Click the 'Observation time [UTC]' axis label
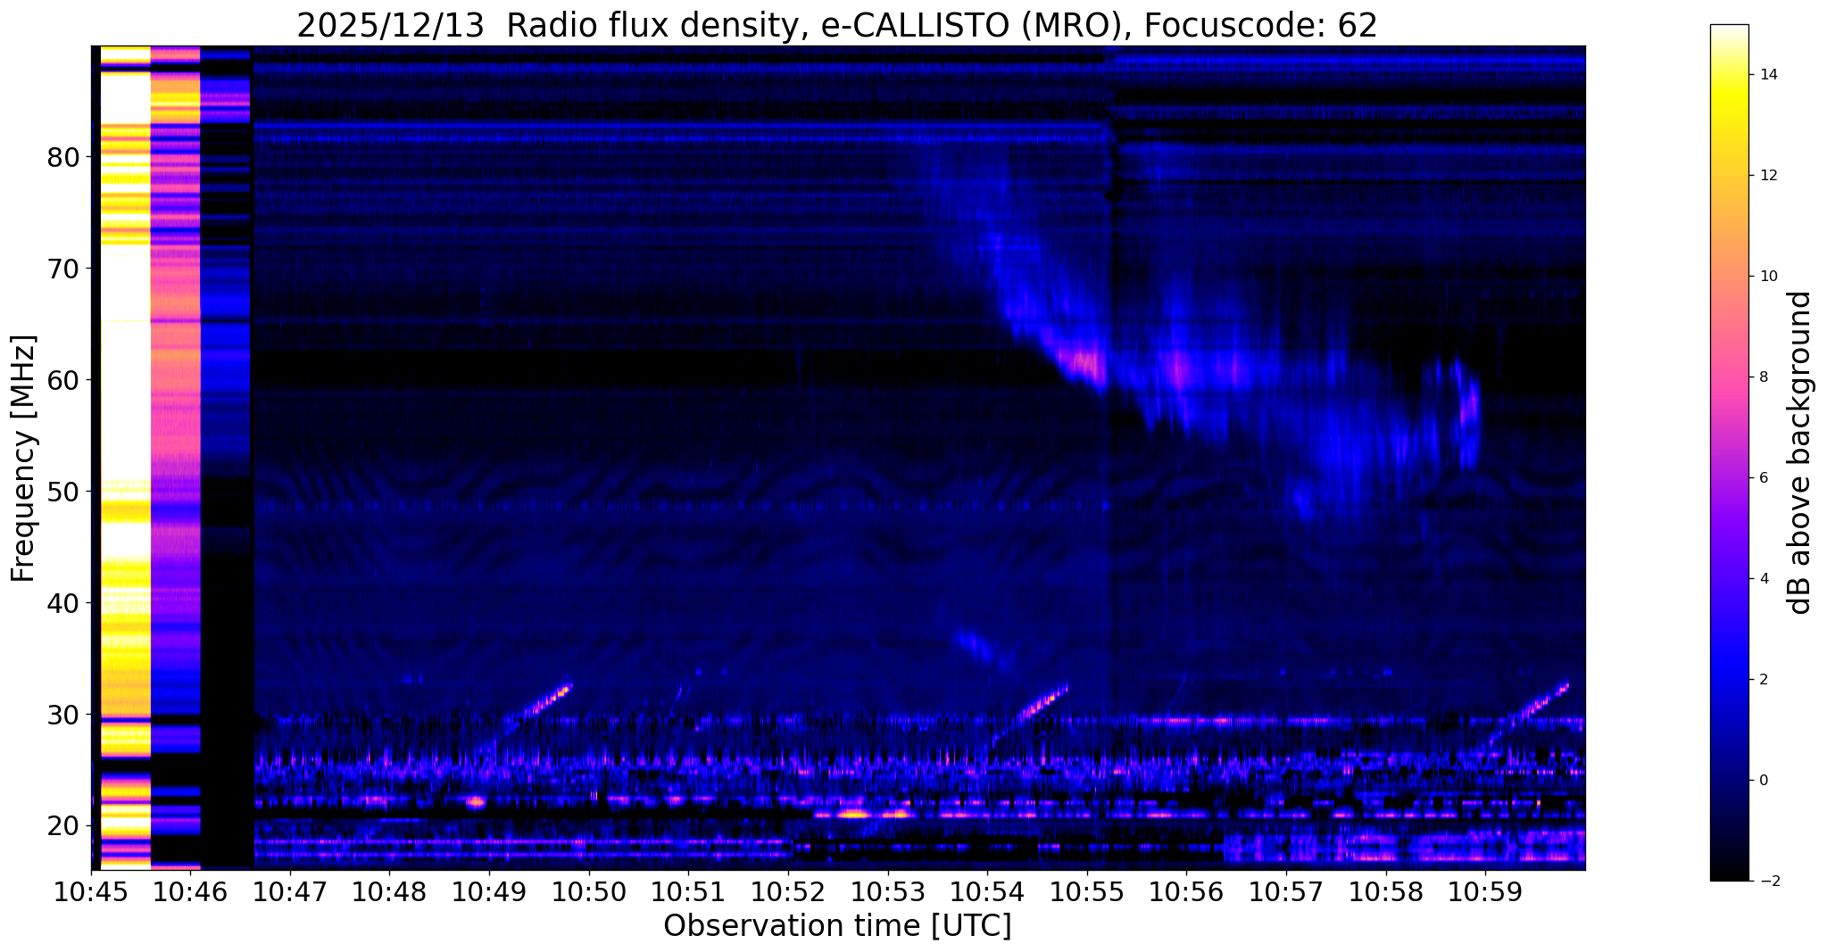The width and height of the screenshot is (1827, 952). [x=837, y=926]
